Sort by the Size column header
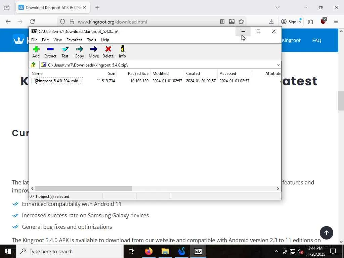The image size is (344, 258). (x=100, y=74)
